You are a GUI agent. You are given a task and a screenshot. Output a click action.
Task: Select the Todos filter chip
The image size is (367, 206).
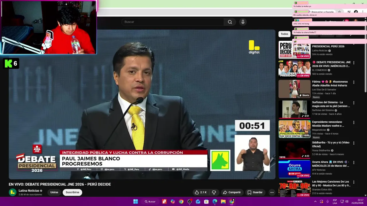coord(284,34)
